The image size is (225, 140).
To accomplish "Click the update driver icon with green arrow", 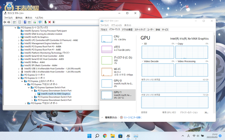I will point(46,22).
